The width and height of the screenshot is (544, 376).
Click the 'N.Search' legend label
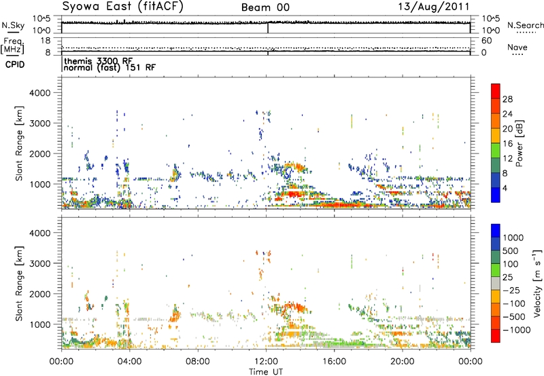click(525, 25)
